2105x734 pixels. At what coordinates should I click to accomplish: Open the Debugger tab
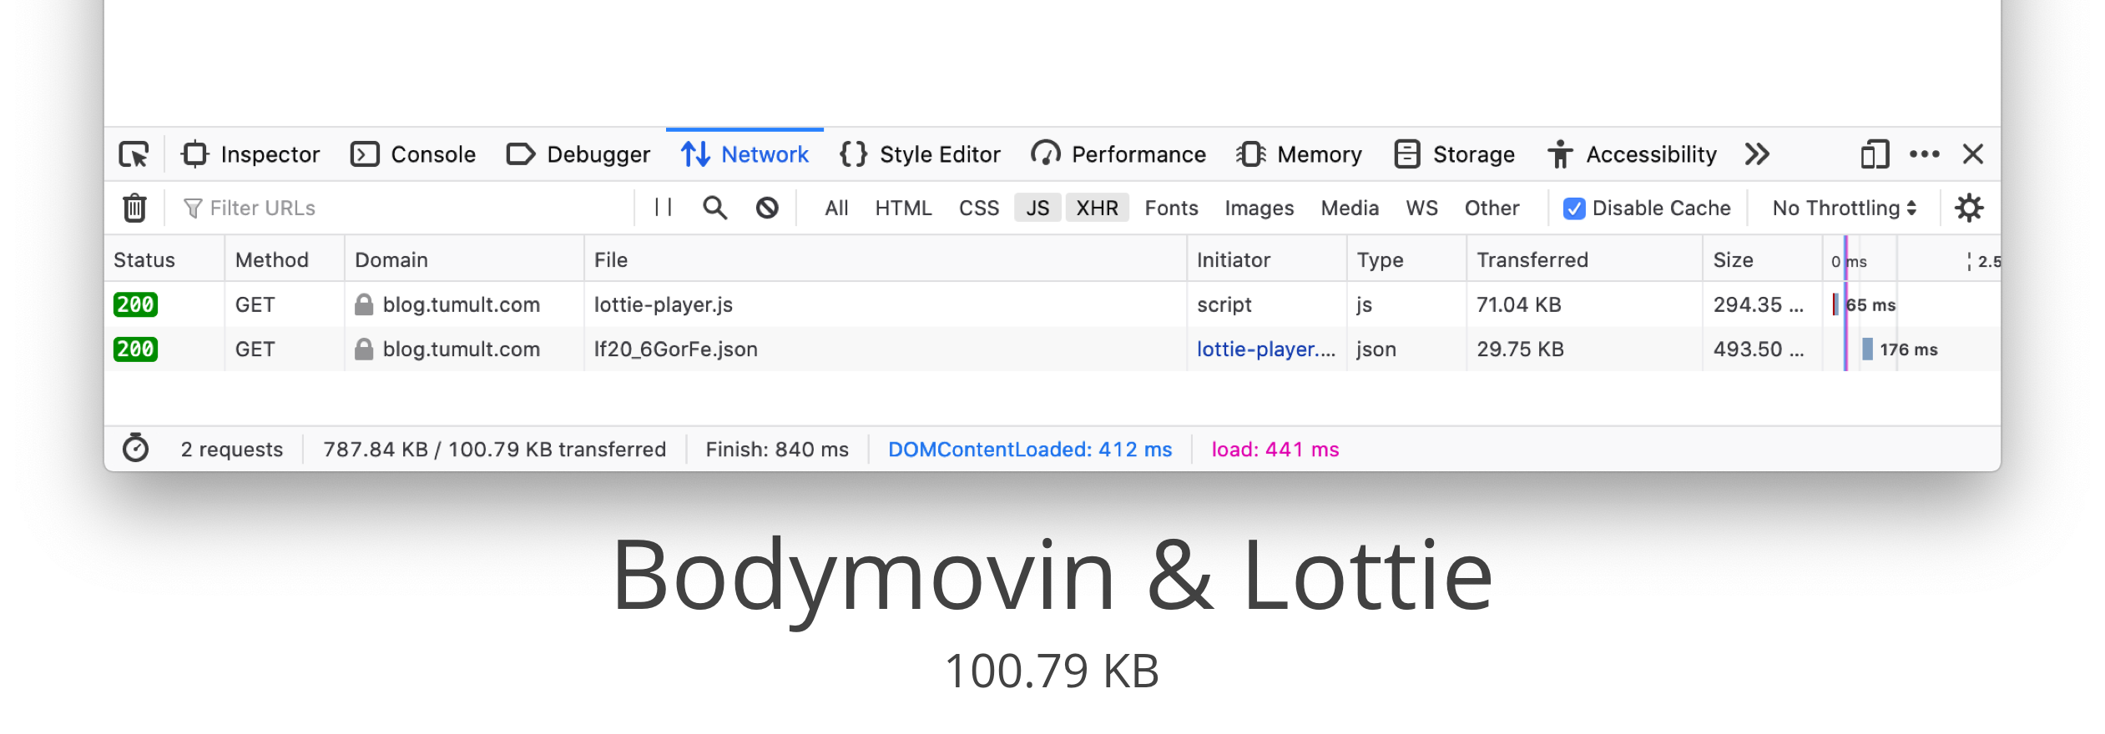578,155
